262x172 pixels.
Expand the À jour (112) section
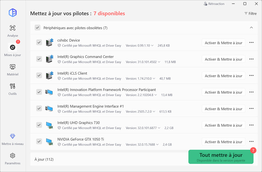tap(44, 159)
